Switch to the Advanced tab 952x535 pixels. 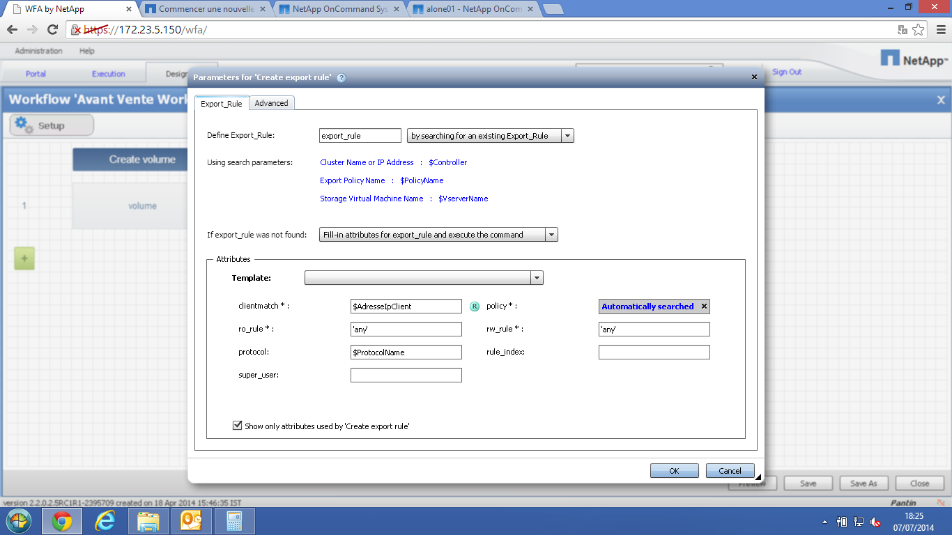[x=272, y=103]
